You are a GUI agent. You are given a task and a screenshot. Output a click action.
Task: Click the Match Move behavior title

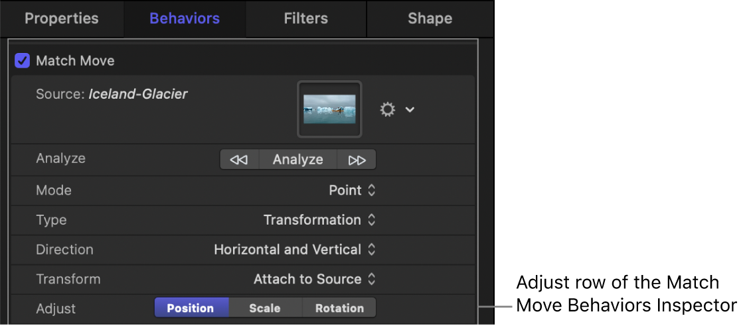(75, 61)
